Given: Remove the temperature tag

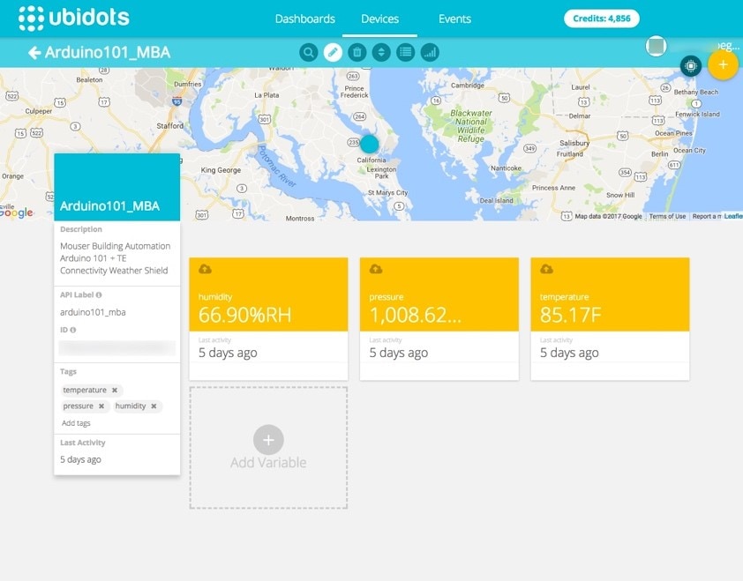Looking at the screenshot, I should 115,390.
